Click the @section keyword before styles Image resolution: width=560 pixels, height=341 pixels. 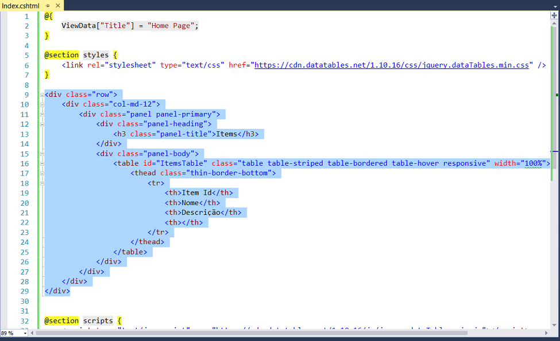pyautogui.click(x=61, y=55)
